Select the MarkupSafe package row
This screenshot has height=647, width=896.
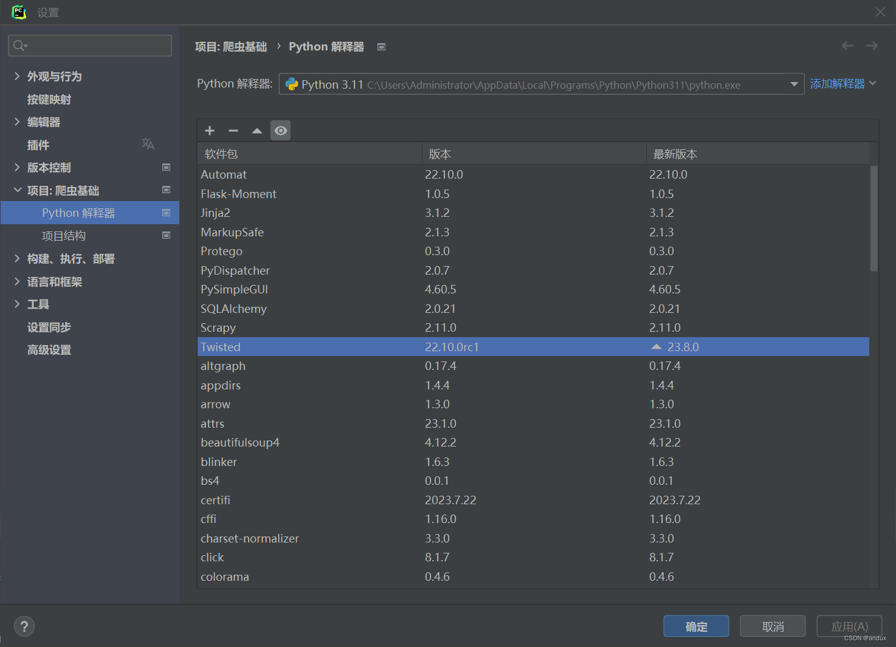[x=534, y=232]
